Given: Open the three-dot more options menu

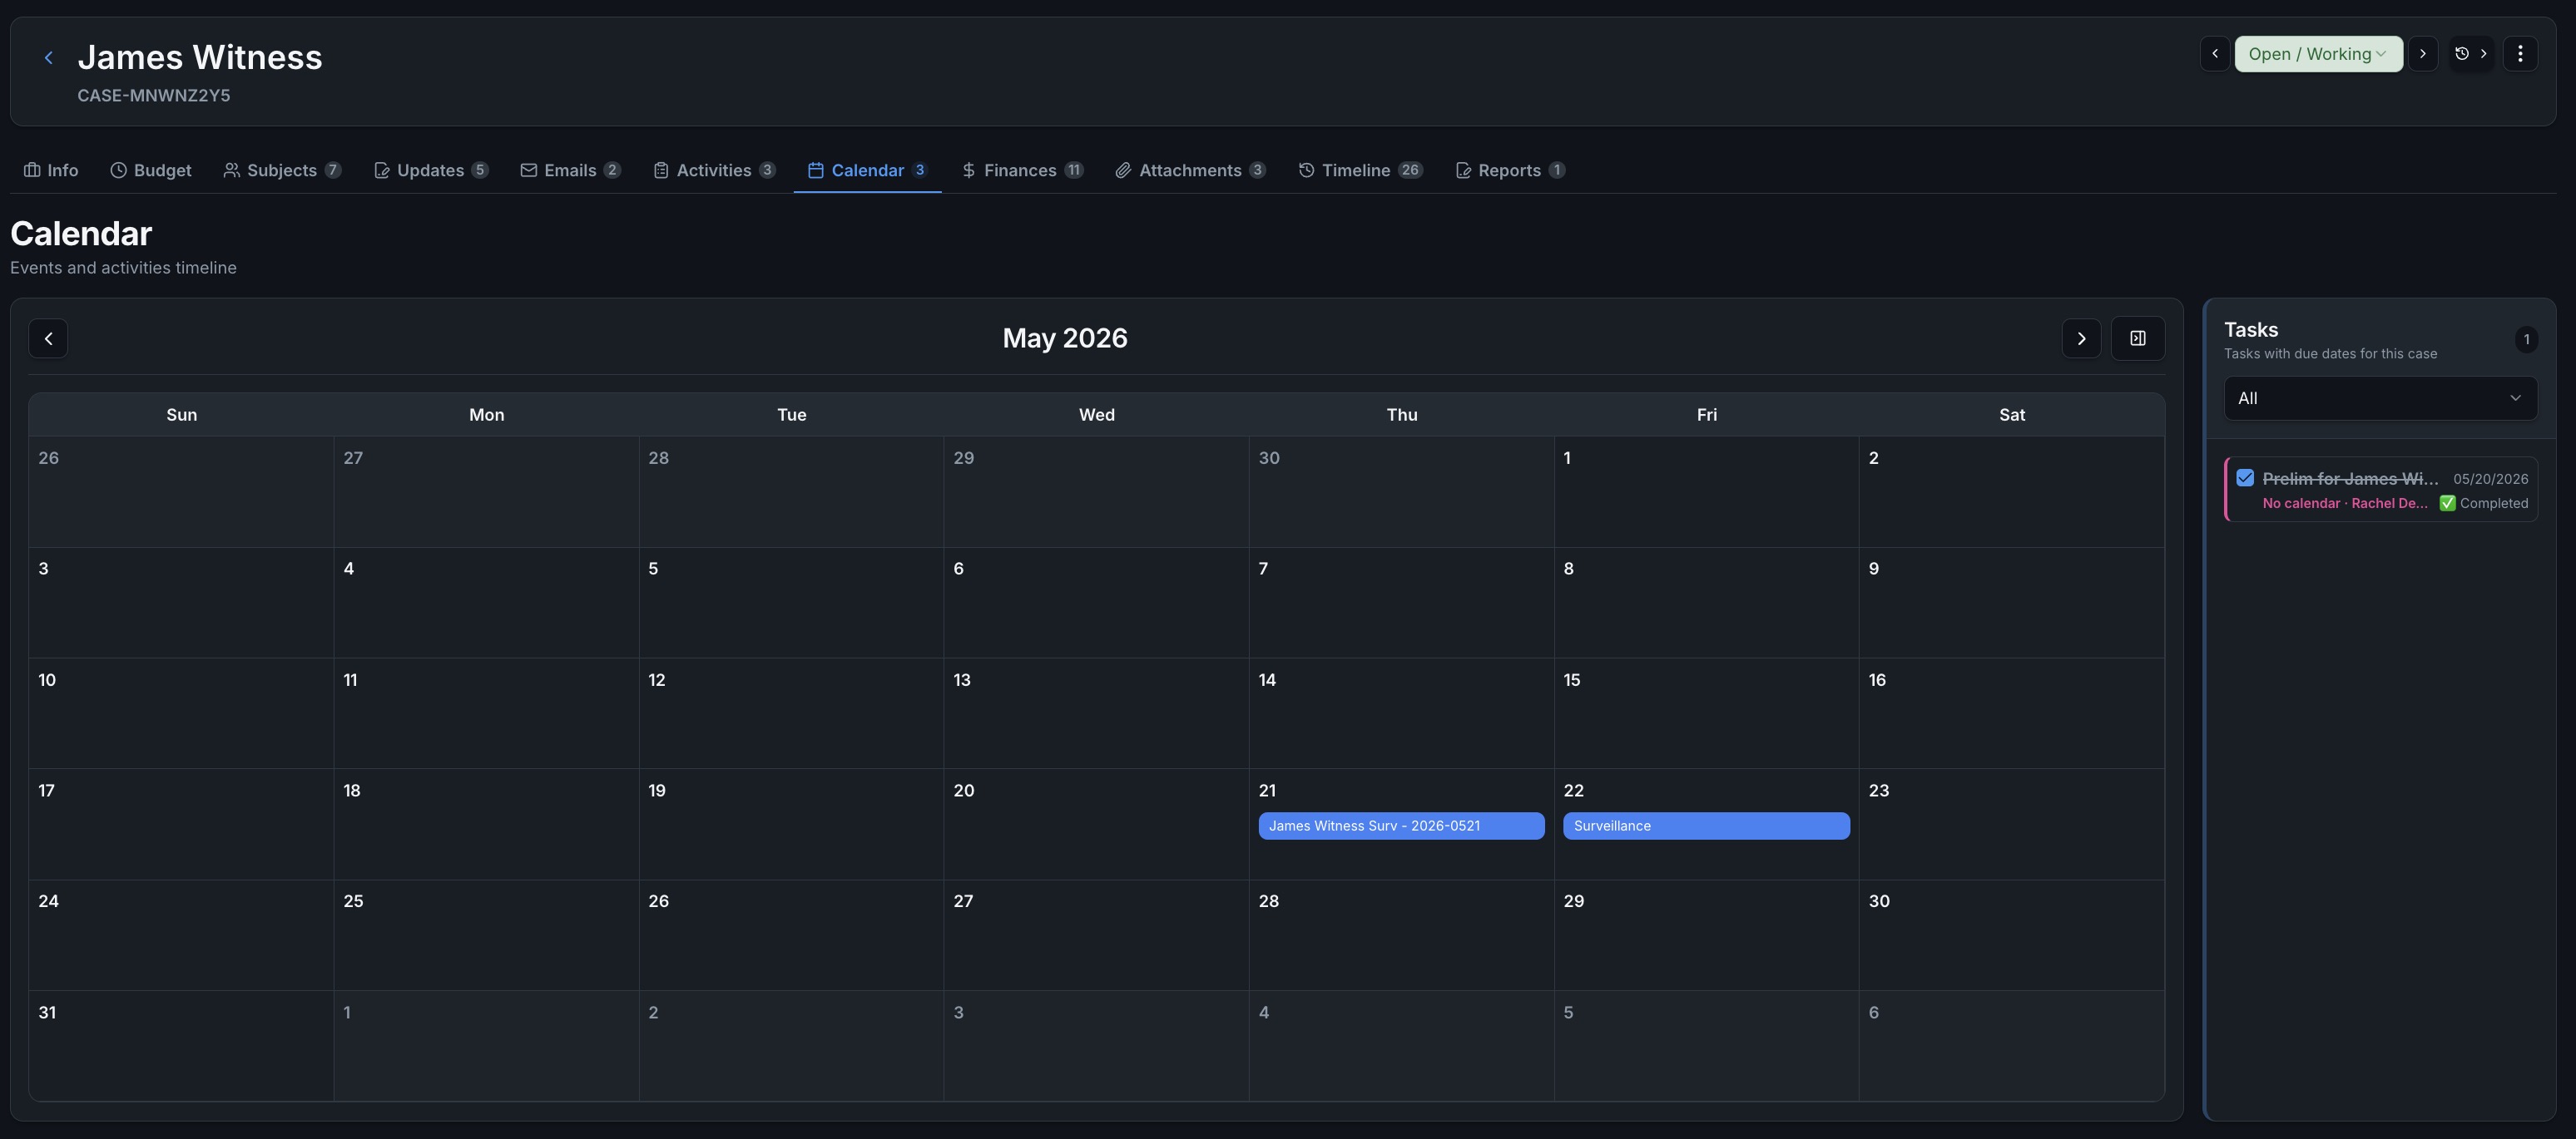Looking at the screenshot, I should 2520,54.
